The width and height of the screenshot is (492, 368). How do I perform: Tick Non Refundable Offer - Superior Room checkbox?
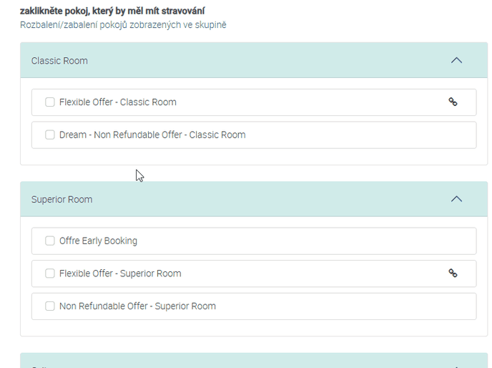(x=50, y=306)
